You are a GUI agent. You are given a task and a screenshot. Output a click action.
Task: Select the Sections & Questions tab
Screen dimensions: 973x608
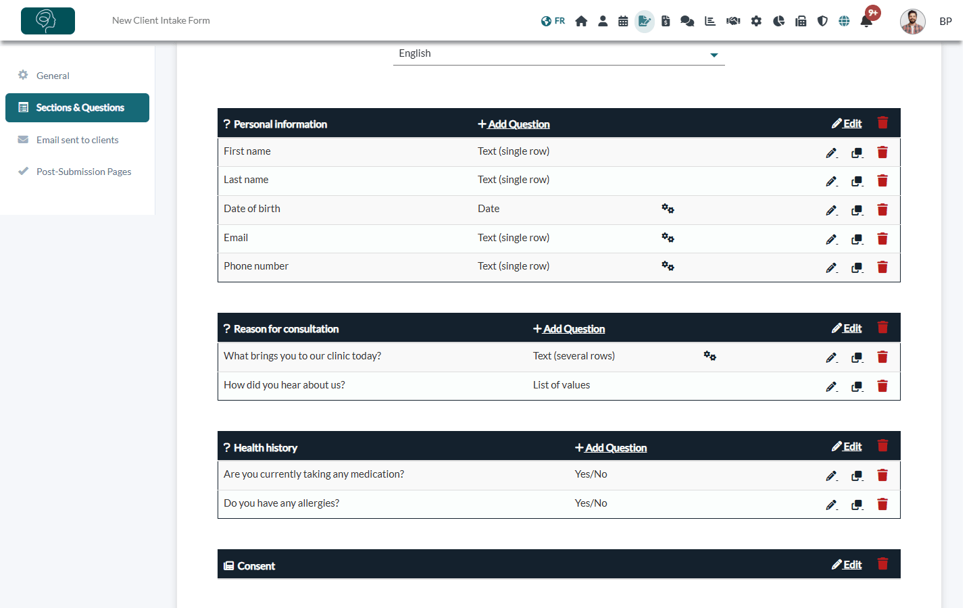[77, 108]
